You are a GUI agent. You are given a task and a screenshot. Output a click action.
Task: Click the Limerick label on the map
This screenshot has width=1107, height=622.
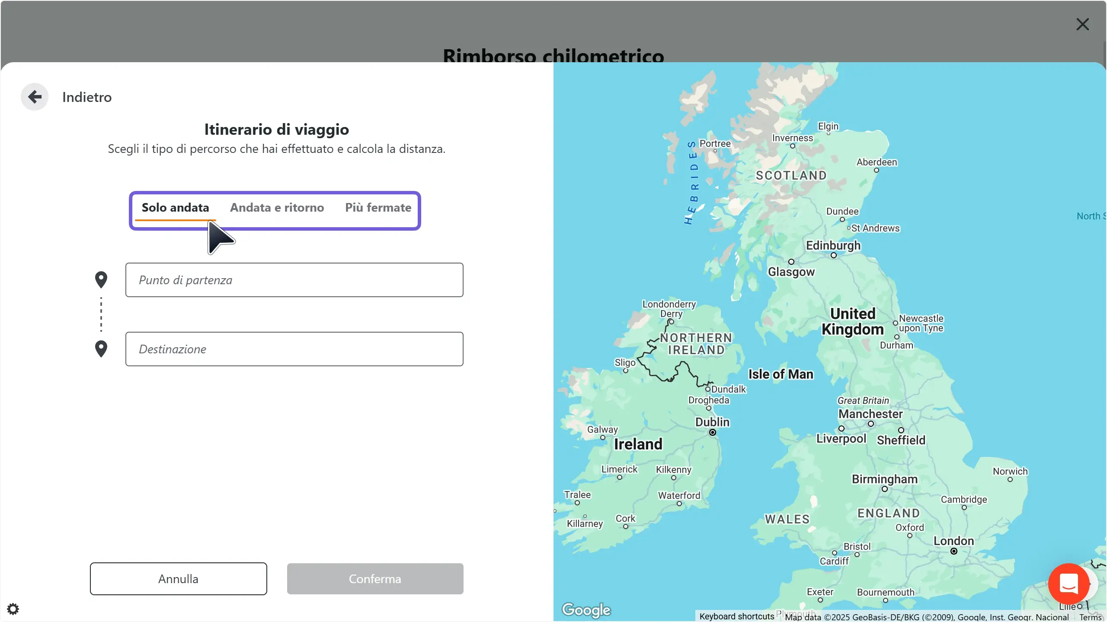click(x=619, y=469)
